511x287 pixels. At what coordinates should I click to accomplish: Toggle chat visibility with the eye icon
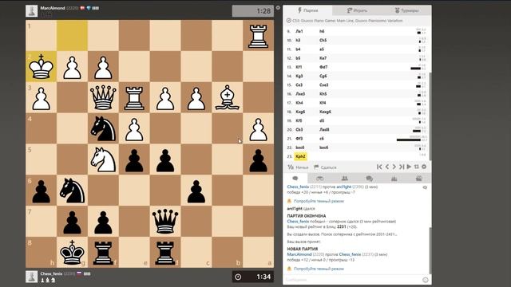click(x=425, y=187)
